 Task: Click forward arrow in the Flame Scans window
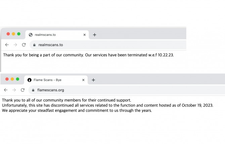coord(14,90)
